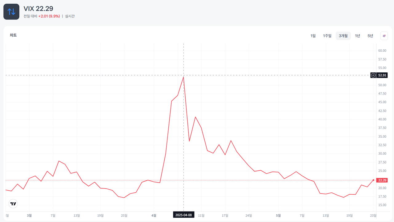Select the 5년 range tab
394x222 pixels.
370,36
